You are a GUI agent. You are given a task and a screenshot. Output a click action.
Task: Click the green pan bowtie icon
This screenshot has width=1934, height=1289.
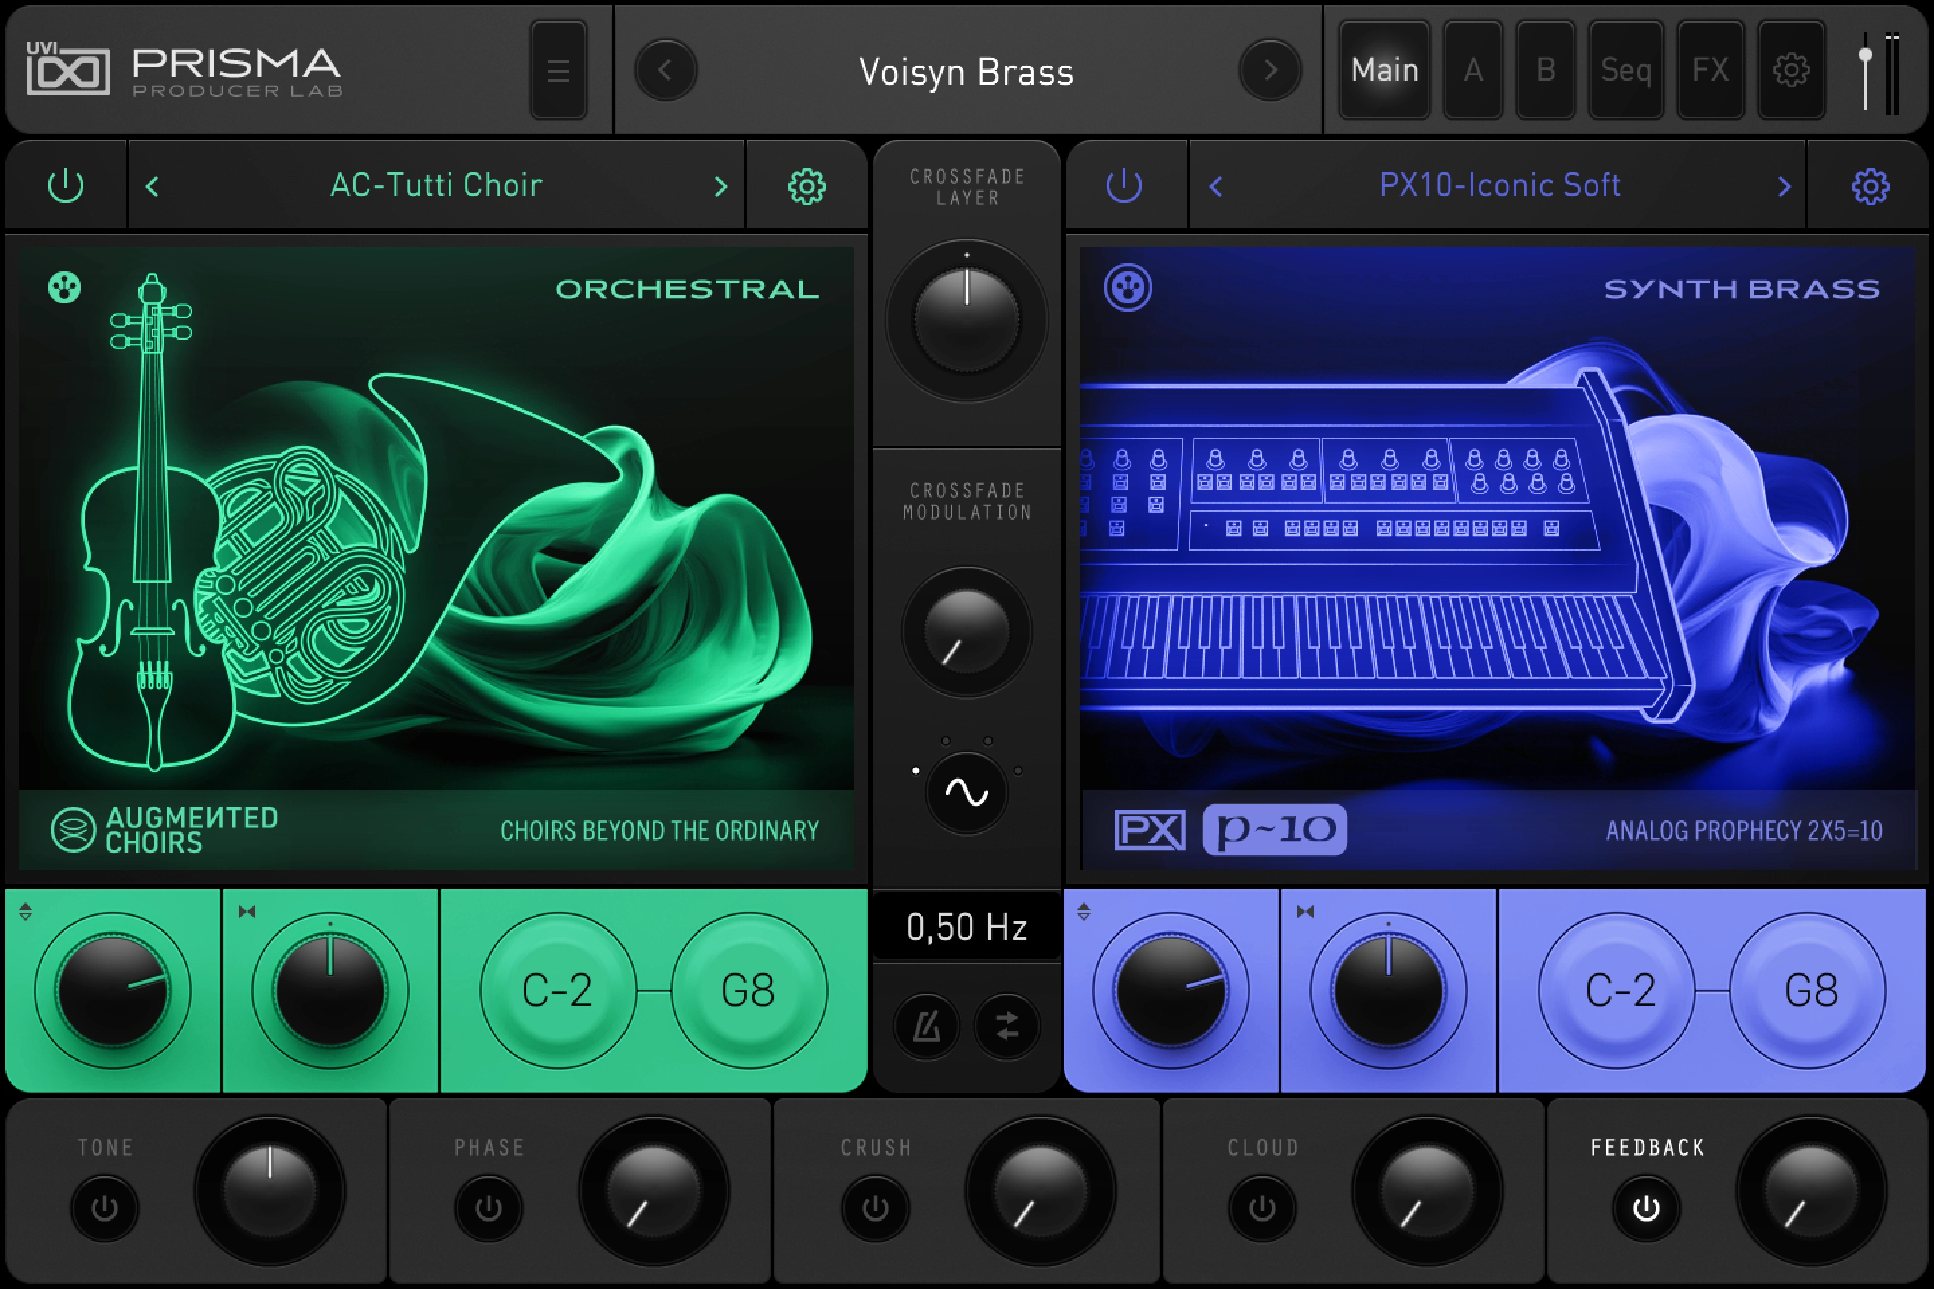[246, 912]
